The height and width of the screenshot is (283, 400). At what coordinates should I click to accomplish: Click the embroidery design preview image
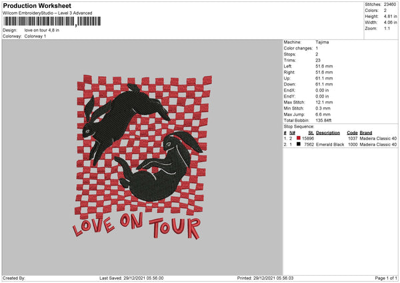(x=143, y=158)
